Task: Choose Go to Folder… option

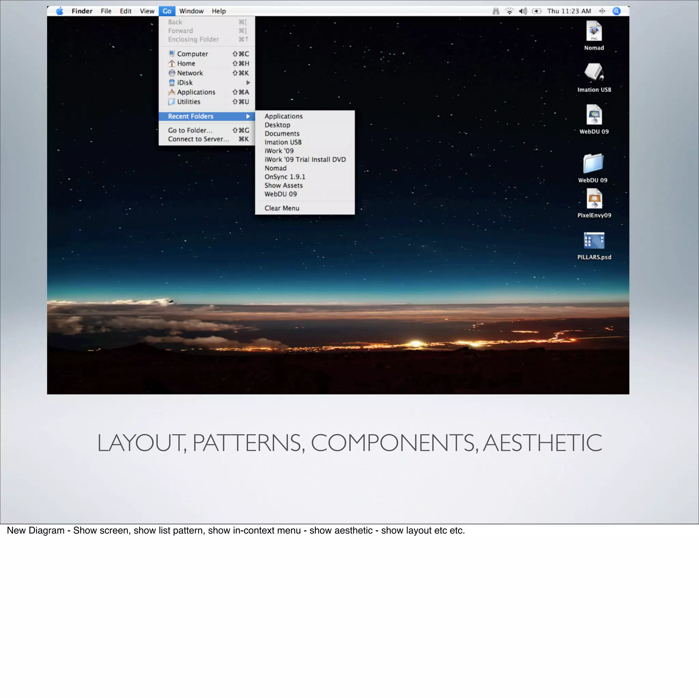Action: coord(190,130)
